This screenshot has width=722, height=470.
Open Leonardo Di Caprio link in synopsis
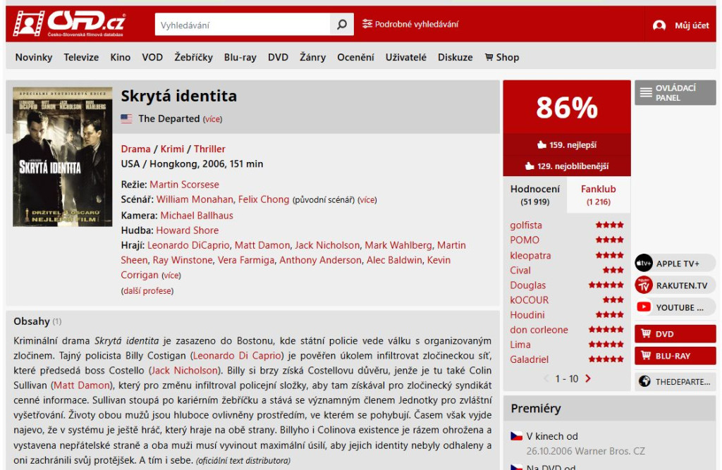[237, 355]
